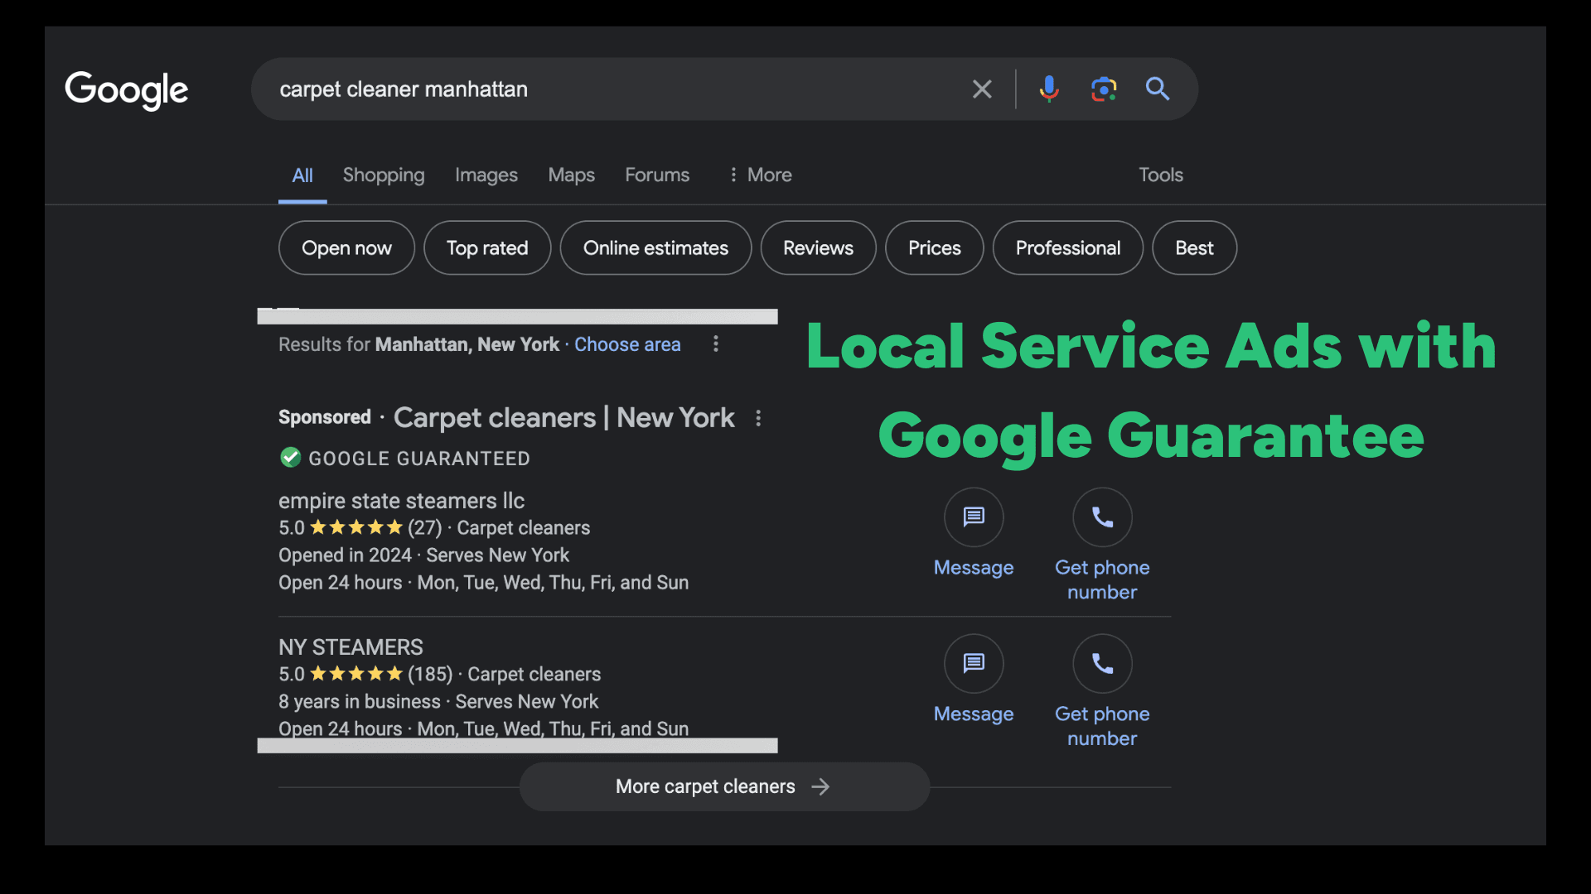Toggle the Professional filter chip
The image size is (1591, 894).
click(x=1068, y=248)
